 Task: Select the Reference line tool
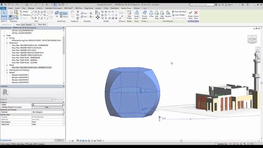[x=25, y=15]
